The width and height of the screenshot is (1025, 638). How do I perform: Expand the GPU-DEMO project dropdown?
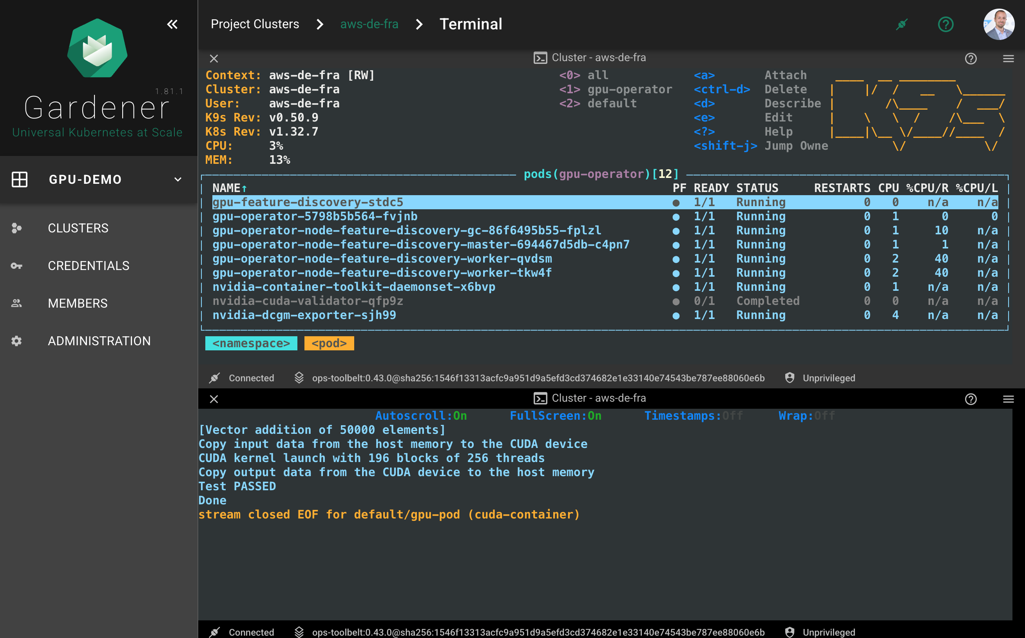pos(178,179)
